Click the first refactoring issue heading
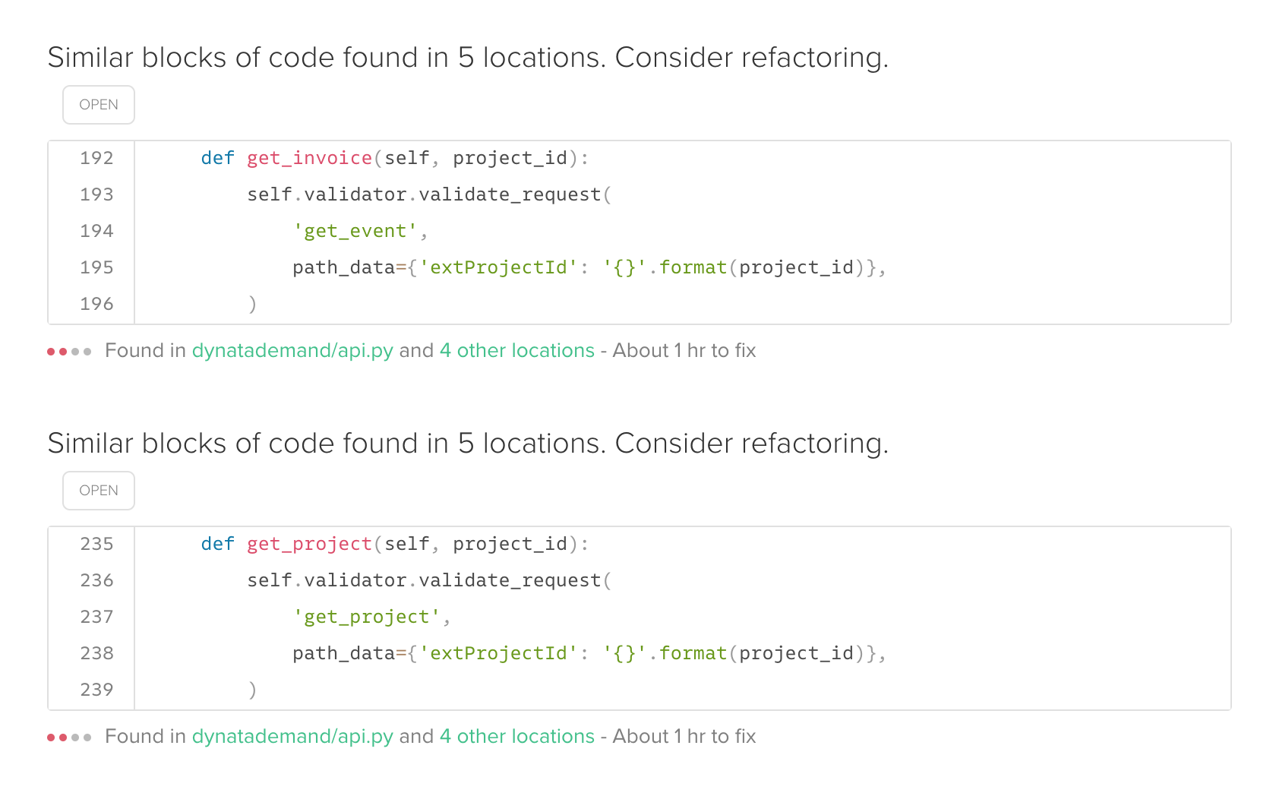The width and height of the screenshot is (1276, 796). pos(468,57)
